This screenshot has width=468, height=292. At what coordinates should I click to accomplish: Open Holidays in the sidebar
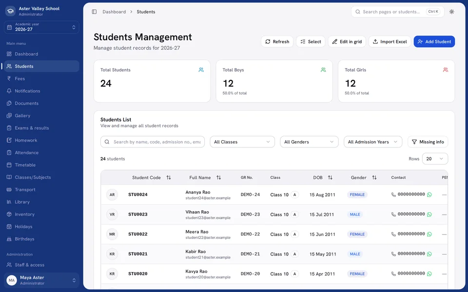tap(41, 226)
